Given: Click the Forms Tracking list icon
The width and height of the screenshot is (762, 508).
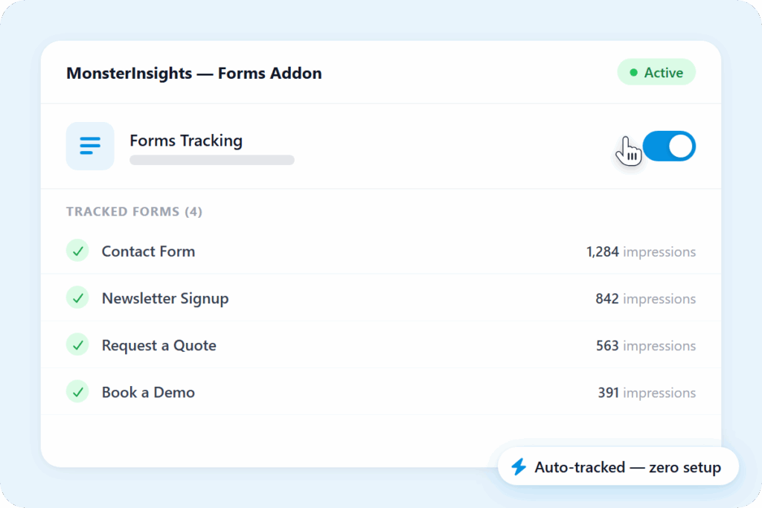Looking at the screenshot, I should 90,146.
